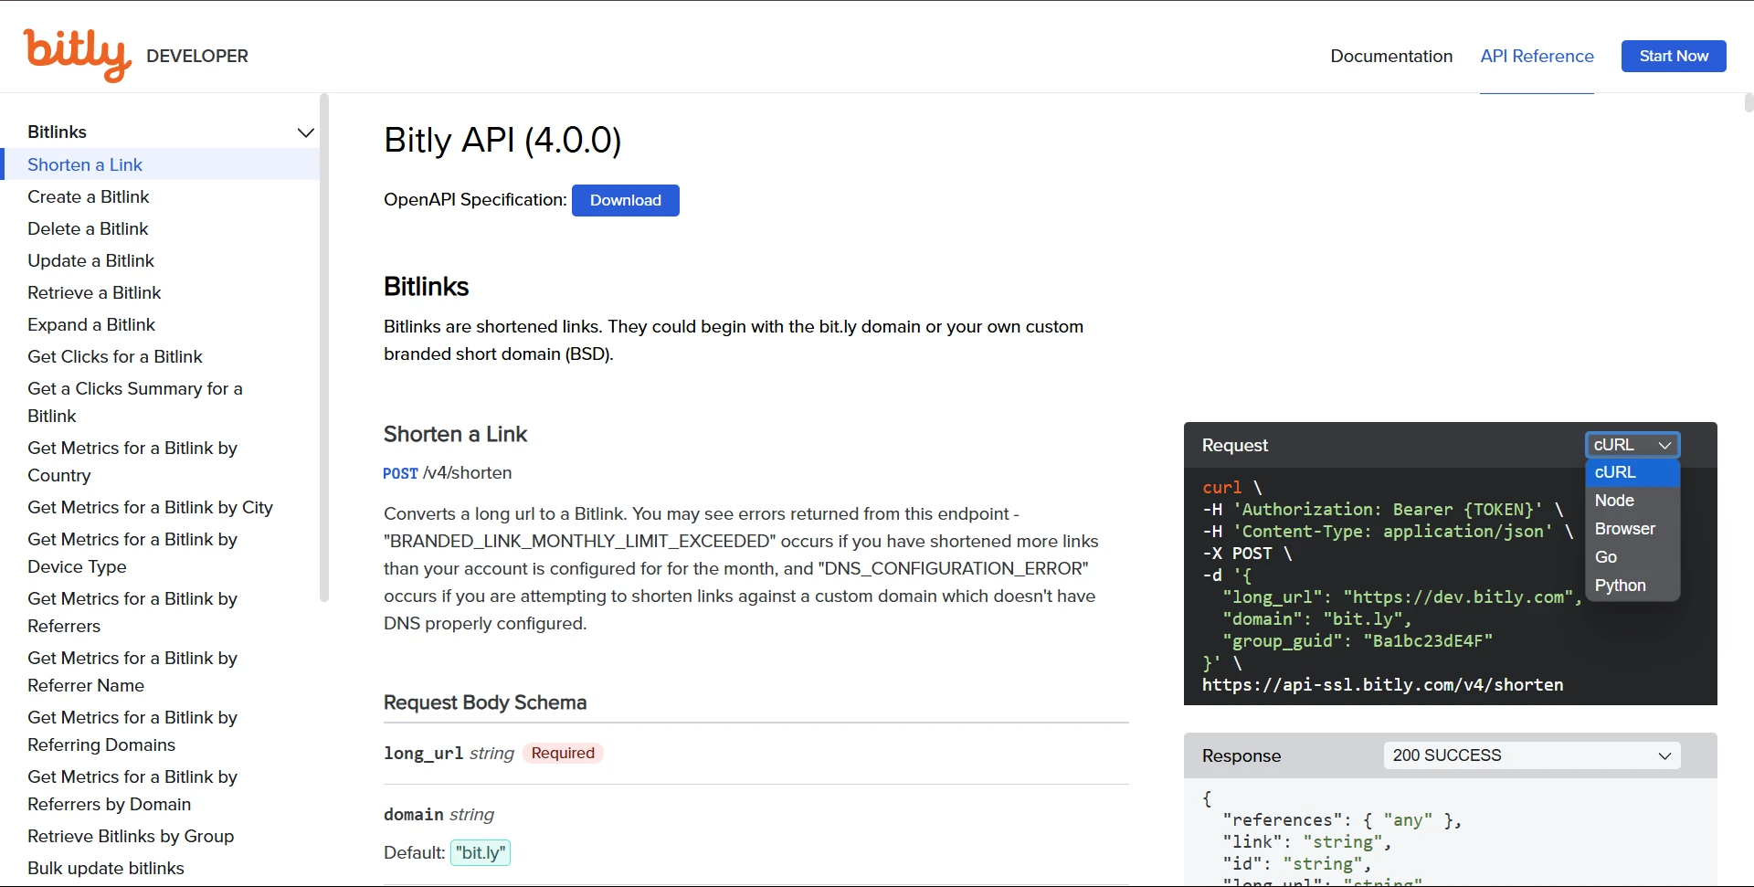Click the "bit.ly" default value chip
Viewport: 1754px width, 887px height.
tap(481, 852)
